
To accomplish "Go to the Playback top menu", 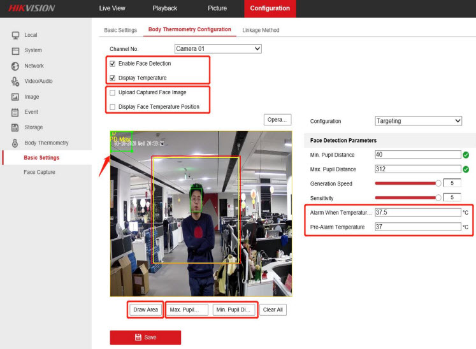I will click(x=164, y=8).
